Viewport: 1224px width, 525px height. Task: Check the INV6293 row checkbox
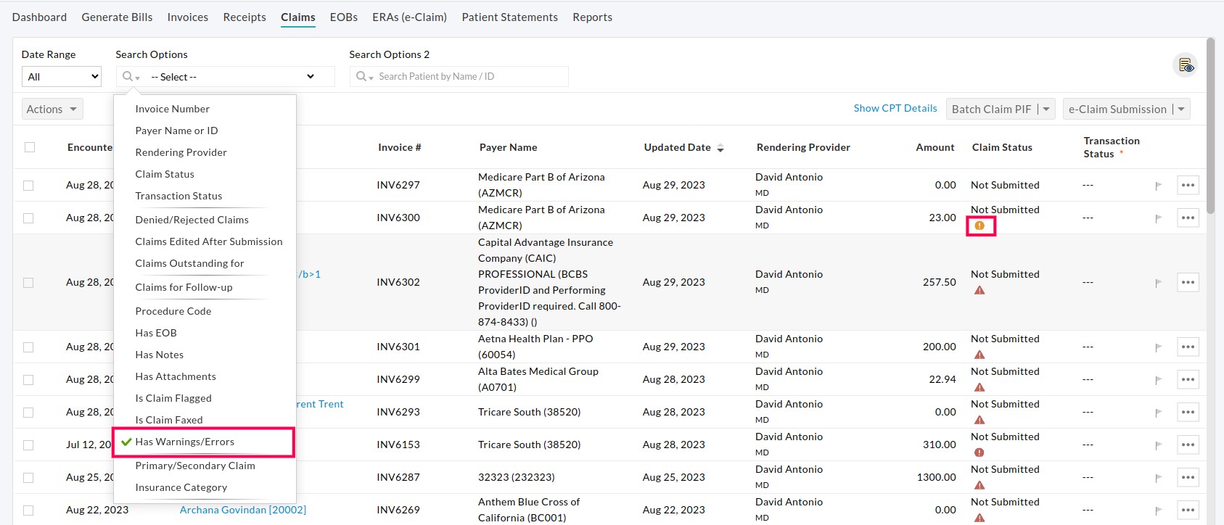(28, 413)
